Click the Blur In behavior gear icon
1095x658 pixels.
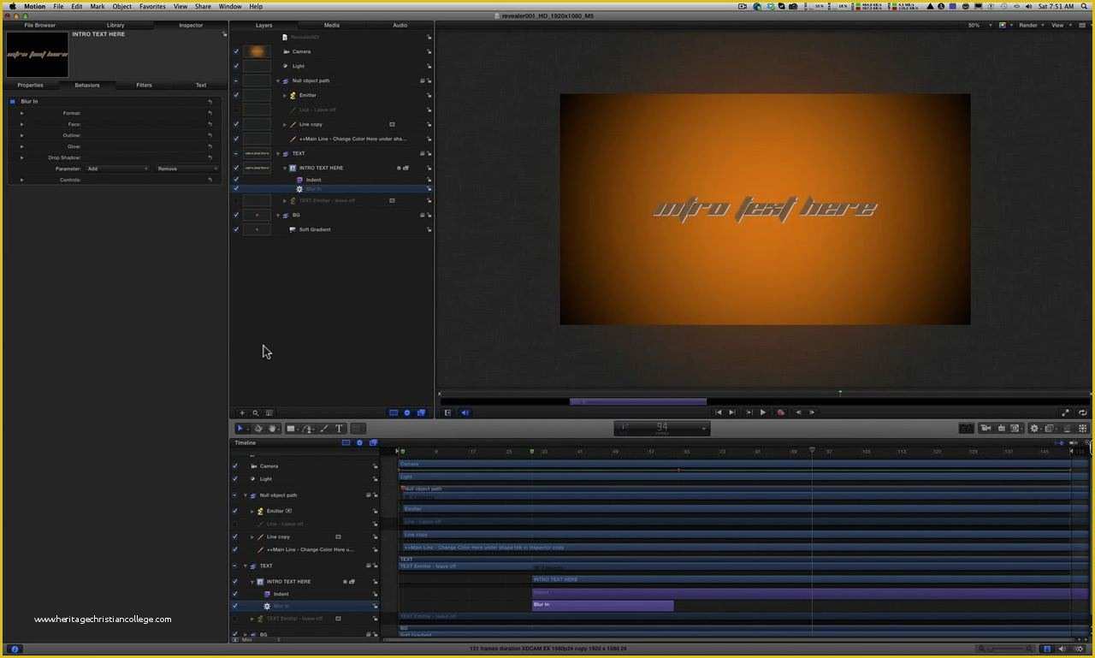tap(299, 188)
